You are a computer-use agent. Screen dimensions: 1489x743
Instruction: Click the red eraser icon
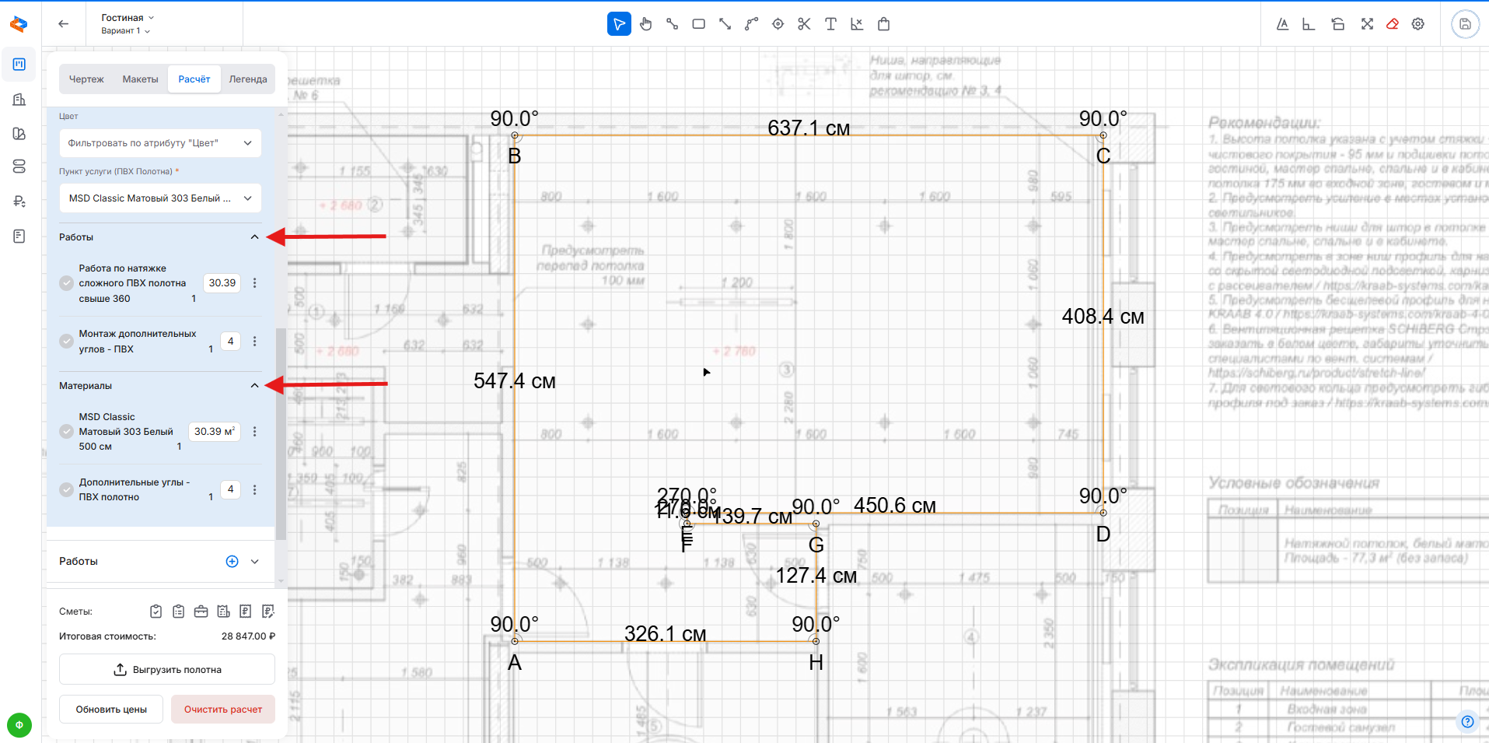1392,24
